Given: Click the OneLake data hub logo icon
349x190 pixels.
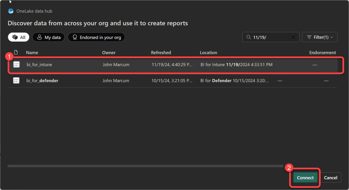Looking at the screenshot, I should [x=11, y=11].
